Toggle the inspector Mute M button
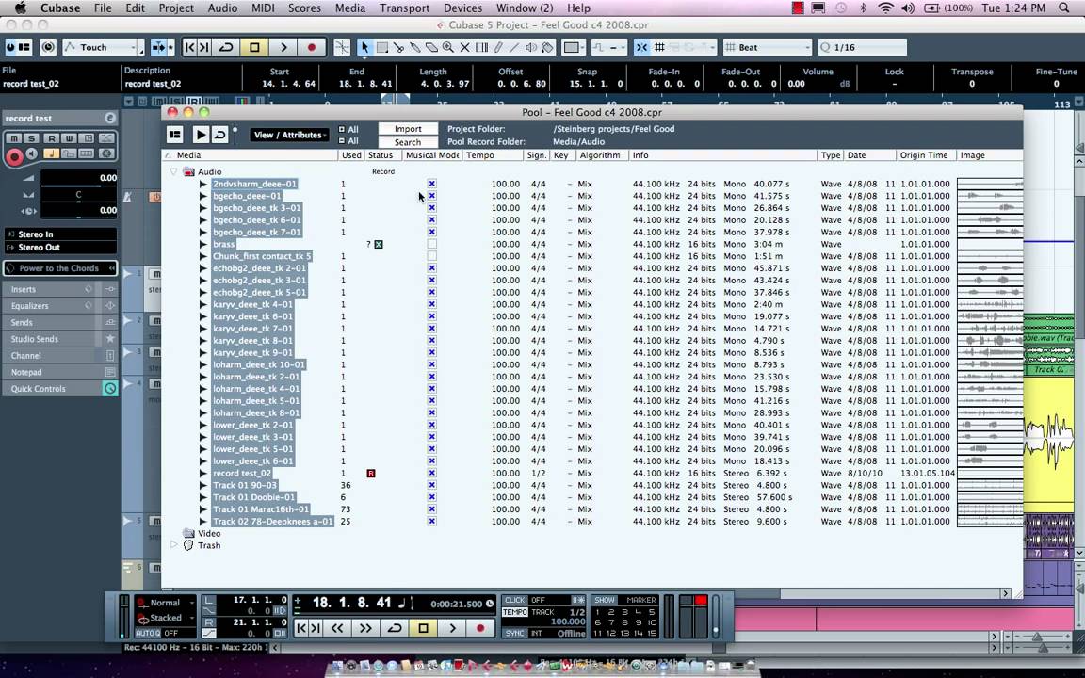 (14, 138)
